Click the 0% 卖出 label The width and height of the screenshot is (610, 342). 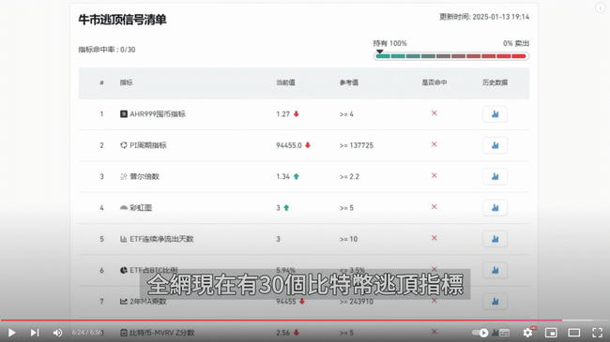[x=516, y=43]
